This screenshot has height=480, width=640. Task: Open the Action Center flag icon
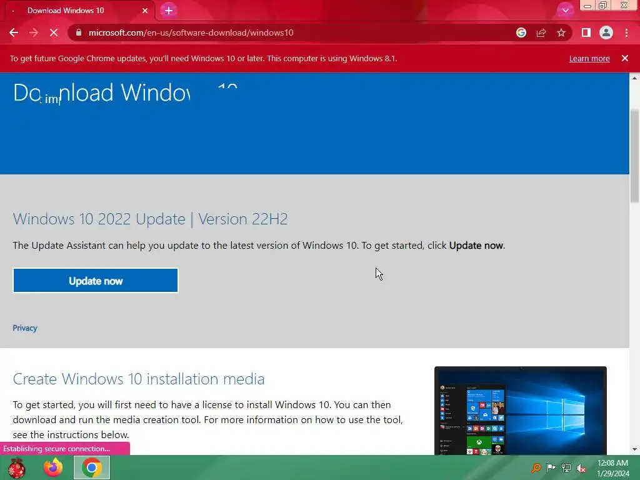(551, 467)
